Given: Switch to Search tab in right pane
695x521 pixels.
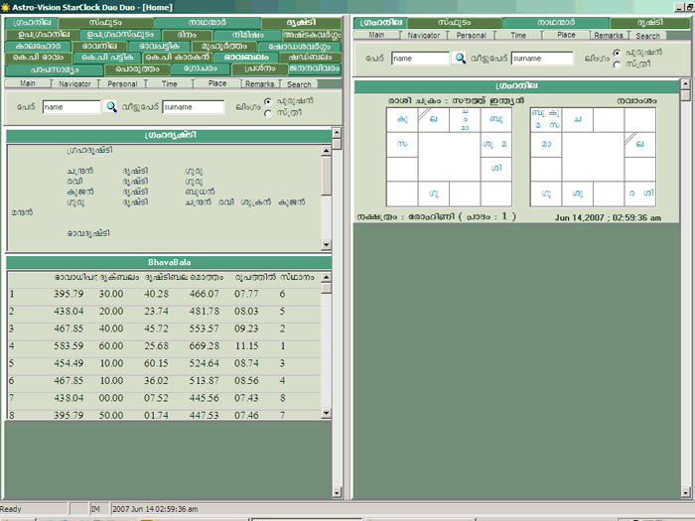Looking at the screenshot, I should coord(648,35).
